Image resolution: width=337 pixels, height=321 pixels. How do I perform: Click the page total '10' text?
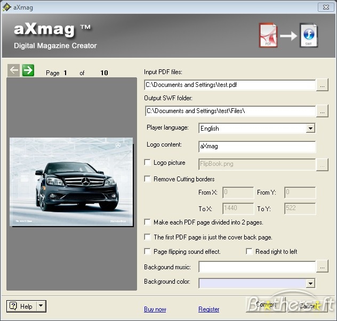(104, 73)
